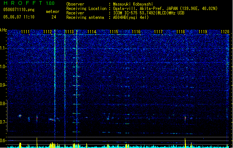Click the receiver text ICOM IC-575
Screen dimensions: 233x148
tap(125, 13)
